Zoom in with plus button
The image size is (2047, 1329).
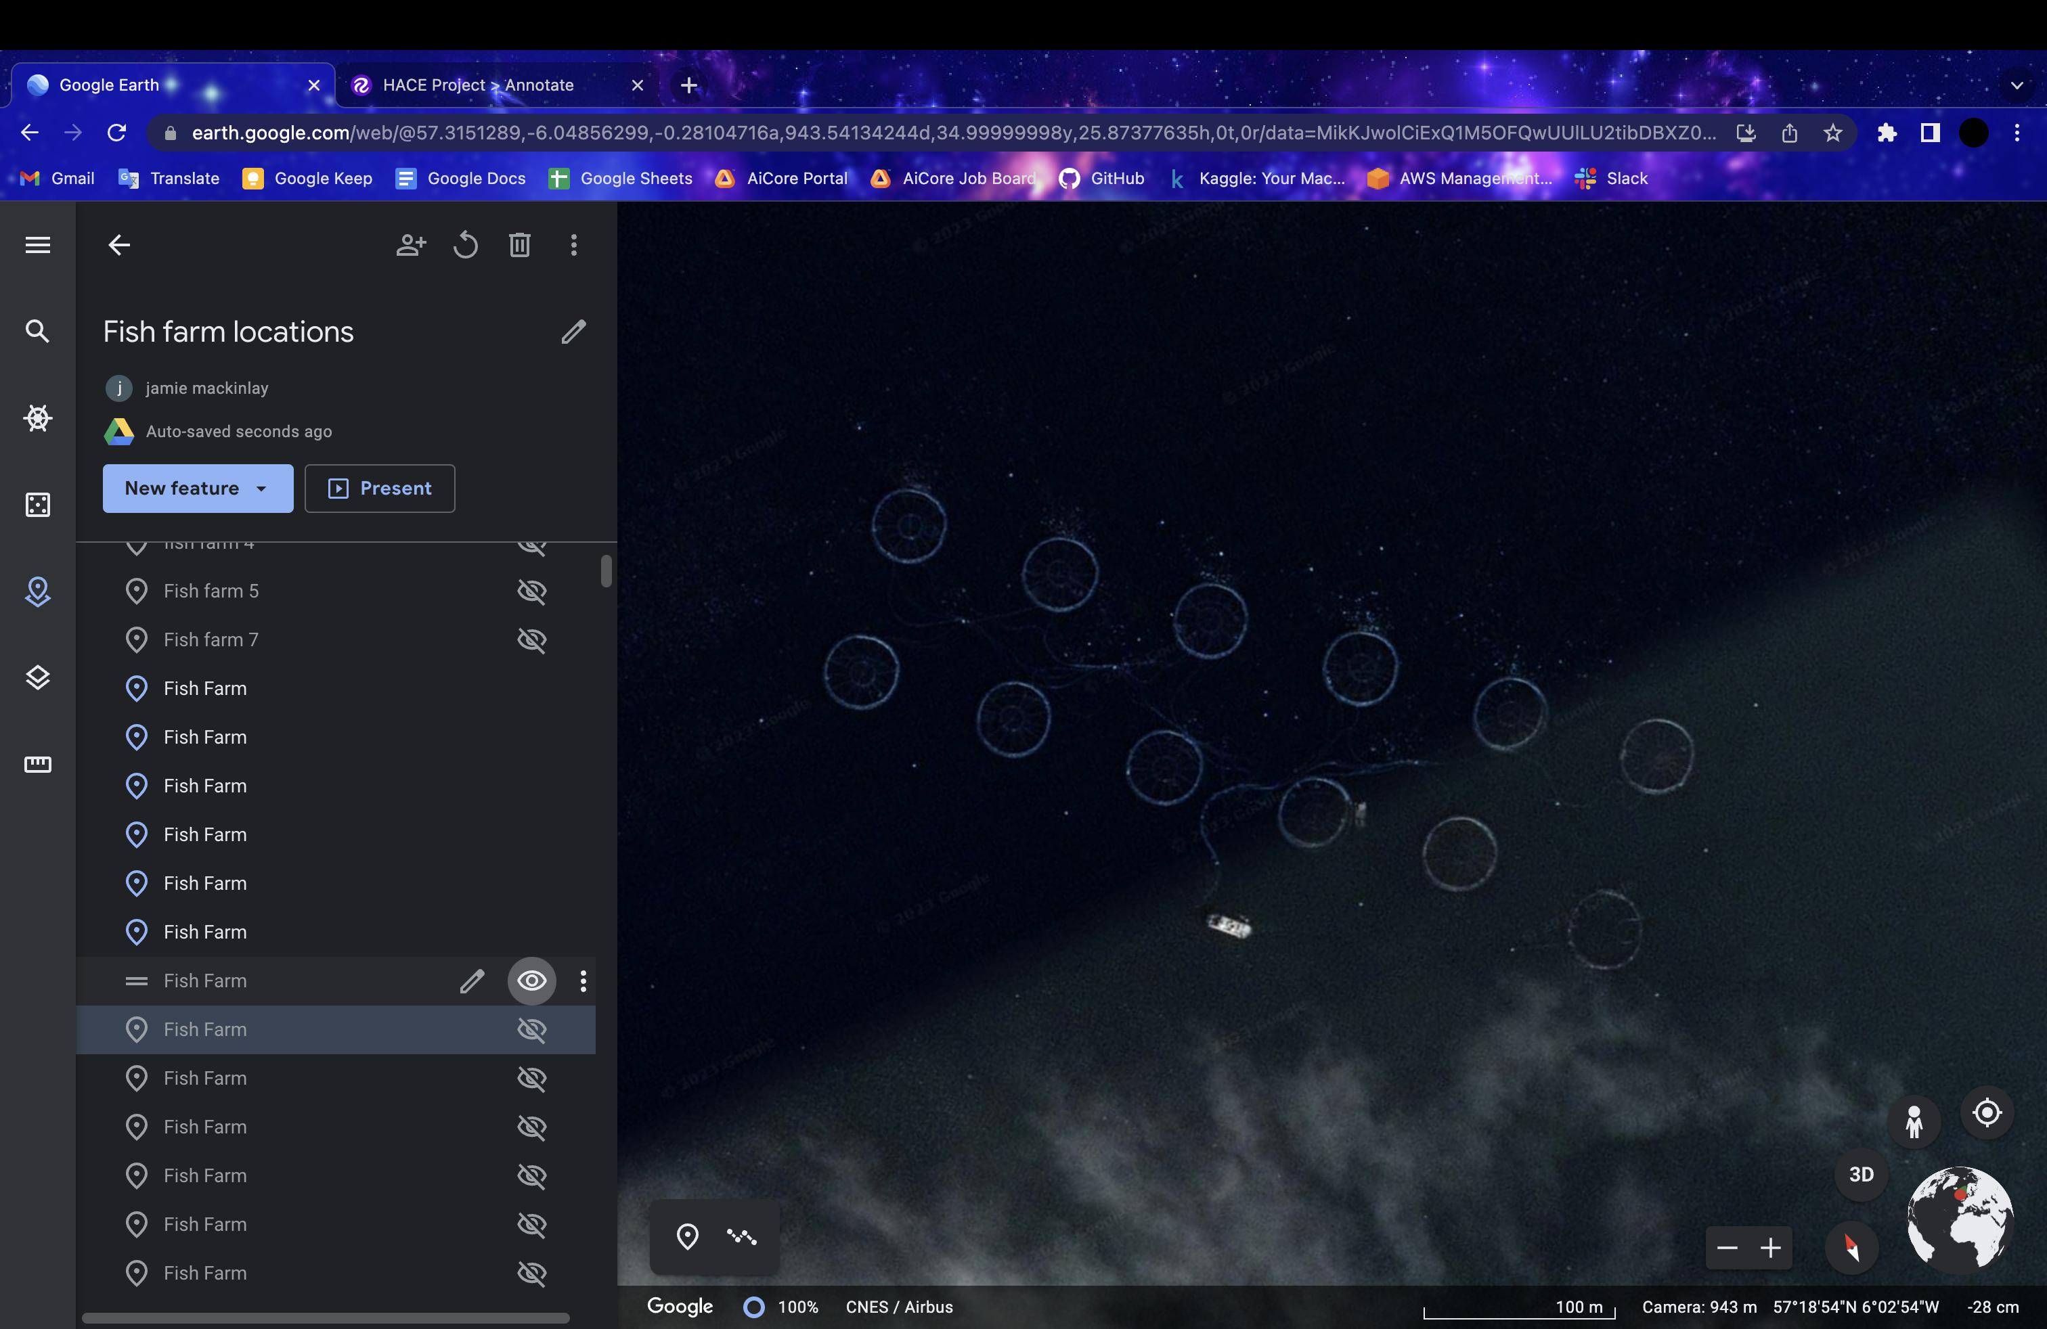1771,1247
